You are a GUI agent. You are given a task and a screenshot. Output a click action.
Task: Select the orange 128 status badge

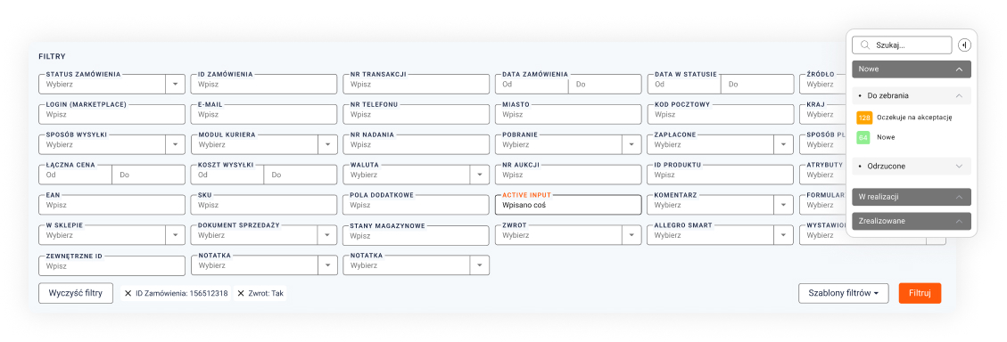coord(863,118)
